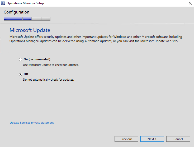194x147 pixels.
Task: Proceed with the Next > button
Action: click(x=152, y=139)
